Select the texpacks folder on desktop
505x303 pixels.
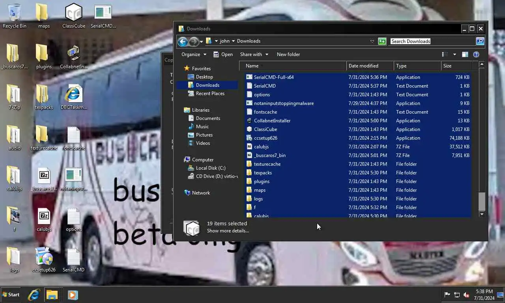44,98
